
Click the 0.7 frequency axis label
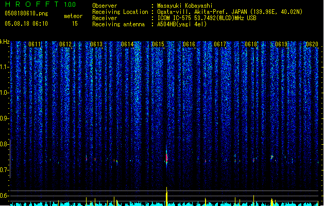[x=4, y=170]
